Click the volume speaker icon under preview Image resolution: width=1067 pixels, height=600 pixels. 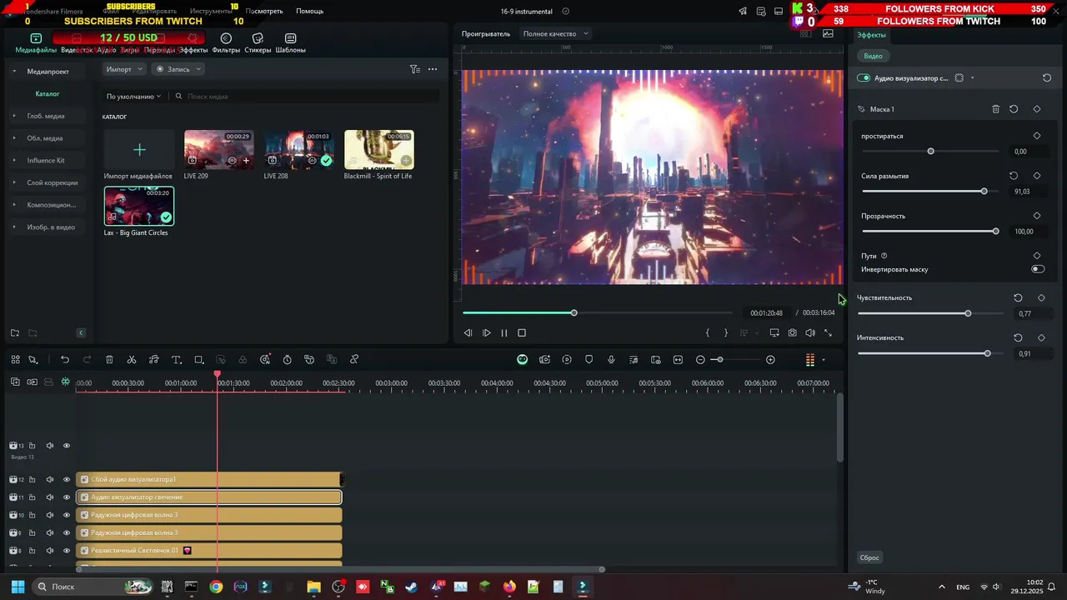coord(810,333)
